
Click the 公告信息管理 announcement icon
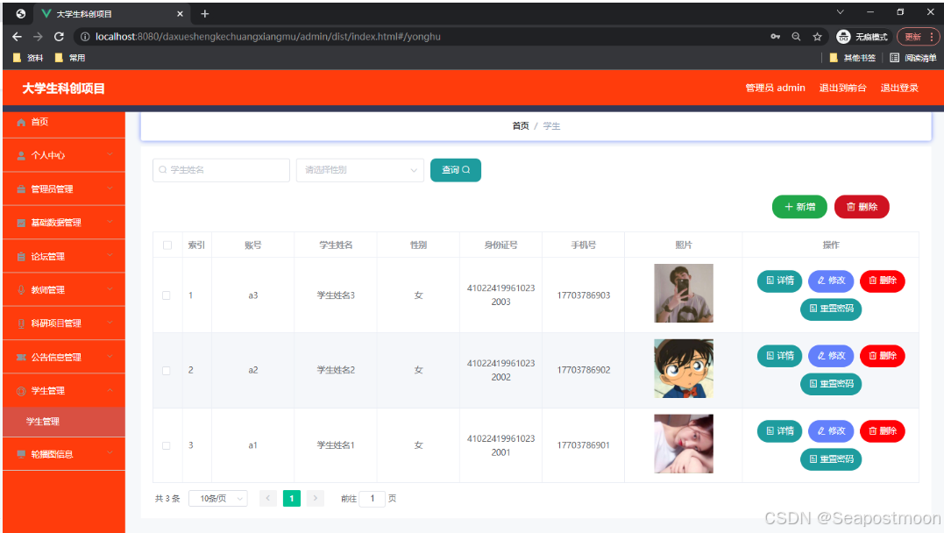[19, 356]
